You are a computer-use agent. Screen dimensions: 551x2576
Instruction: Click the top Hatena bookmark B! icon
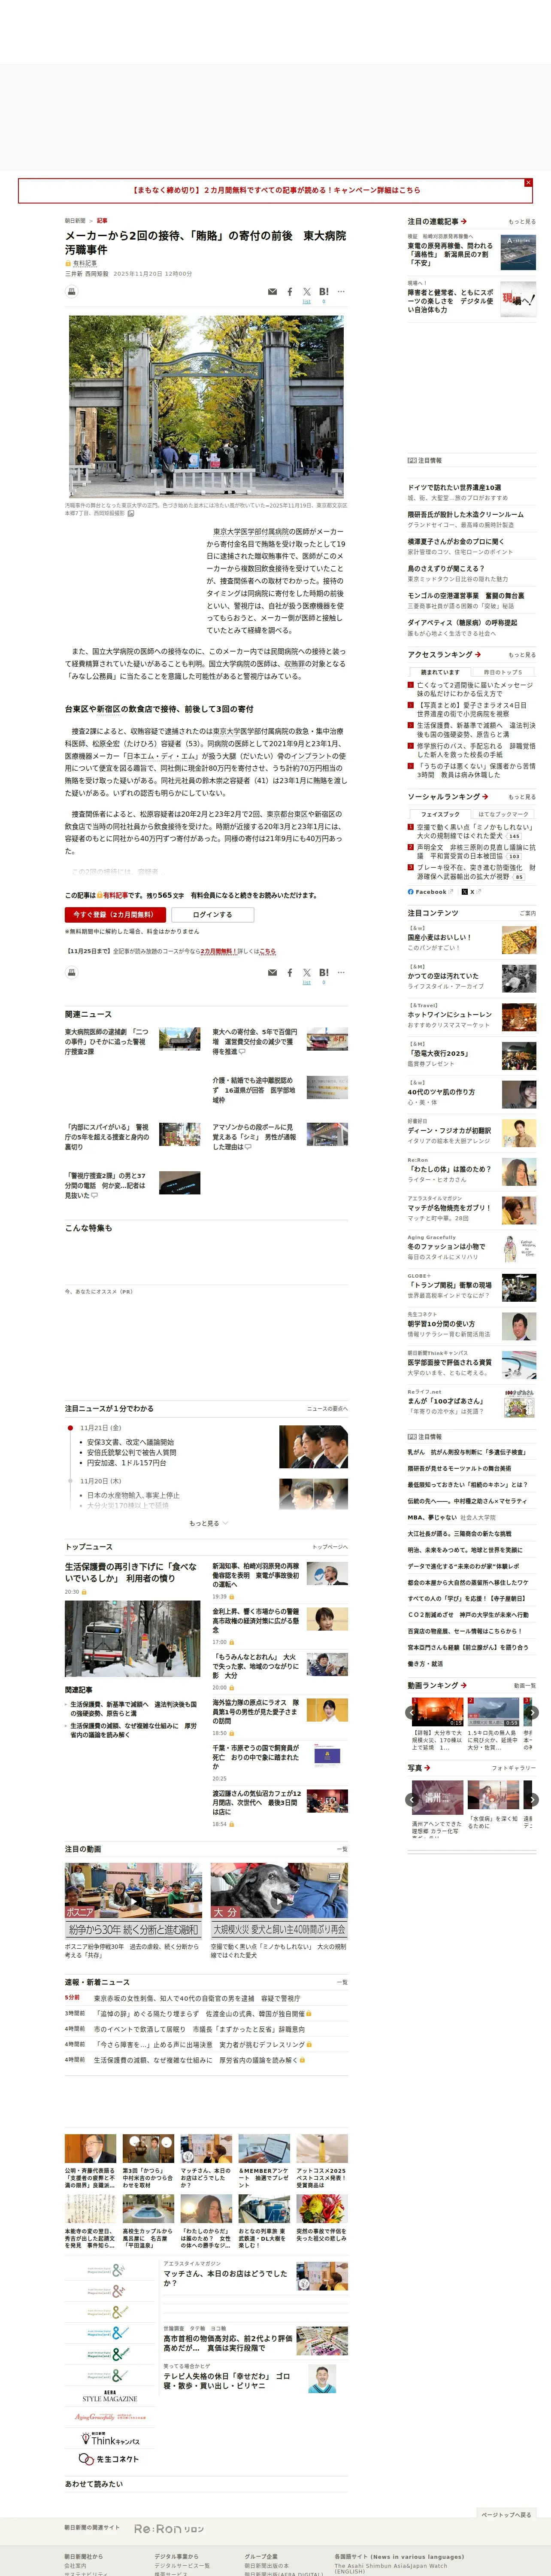tap(323, 292)
